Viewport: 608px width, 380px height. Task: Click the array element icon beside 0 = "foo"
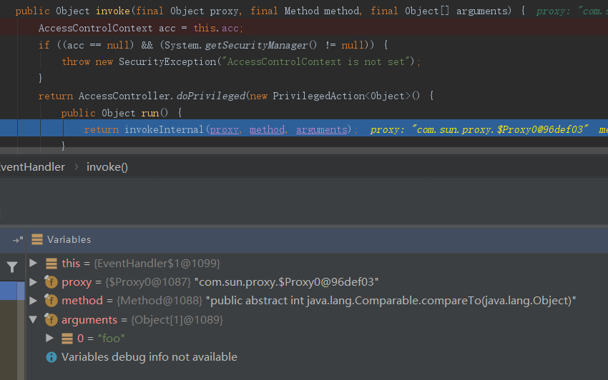pyautogui.click(x=67, y=339)
